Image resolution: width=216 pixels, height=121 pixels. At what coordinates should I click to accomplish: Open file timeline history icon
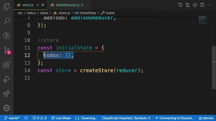(x=180, y=5)
